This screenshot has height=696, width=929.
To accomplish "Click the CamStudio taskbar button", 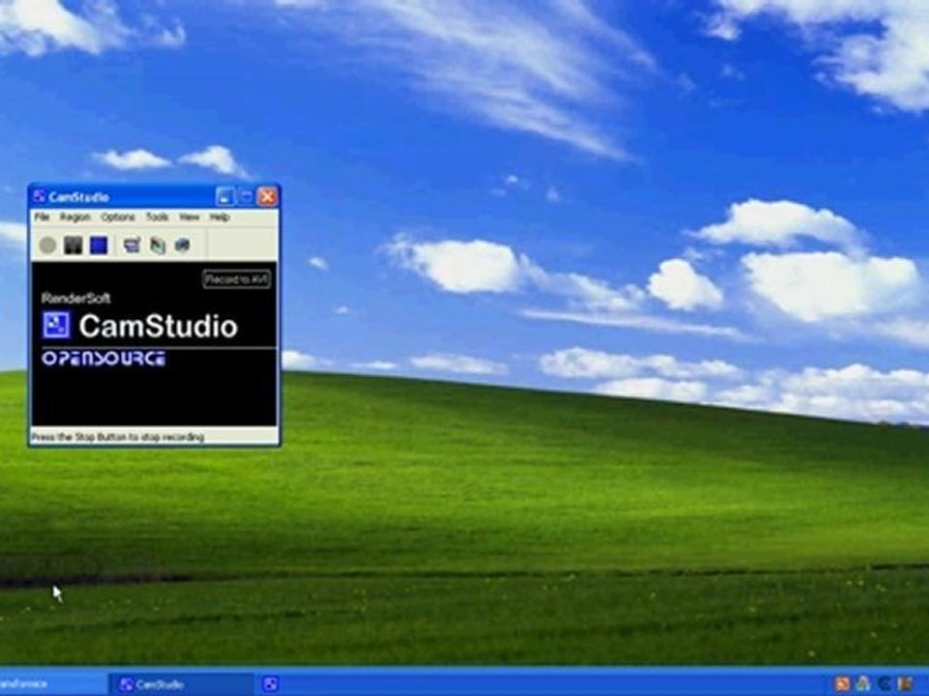I will pos(181,684).
